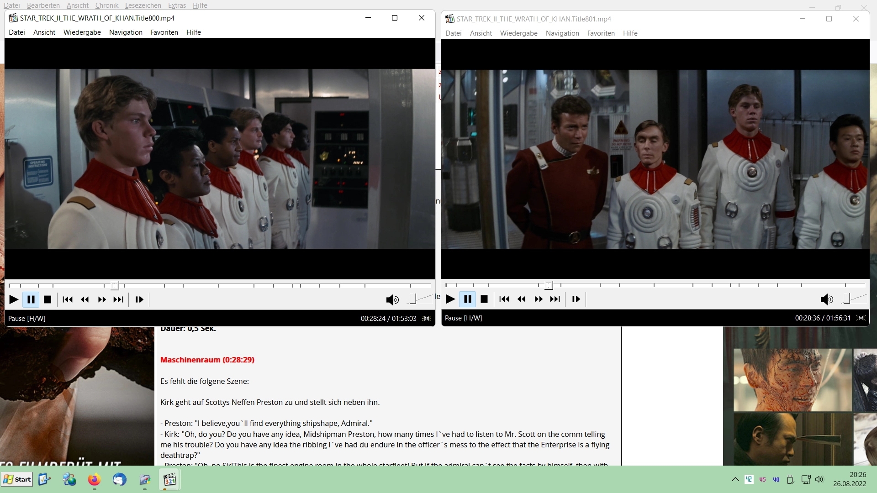This screenshot has height=493, width=877.
Task: Click Title800 video frame showing cadets
Action: coord(220,159)
